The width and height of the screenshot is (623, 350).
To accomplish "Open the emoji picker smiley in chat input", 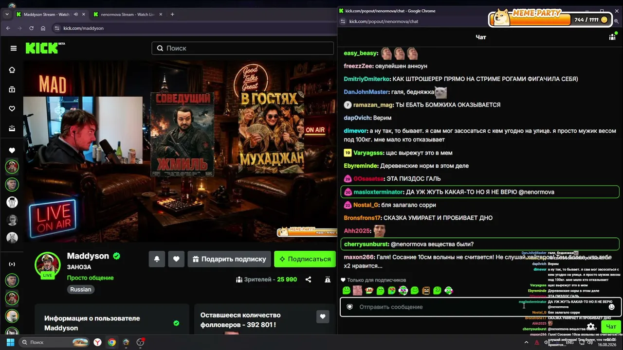I will (x=612, y=307).
